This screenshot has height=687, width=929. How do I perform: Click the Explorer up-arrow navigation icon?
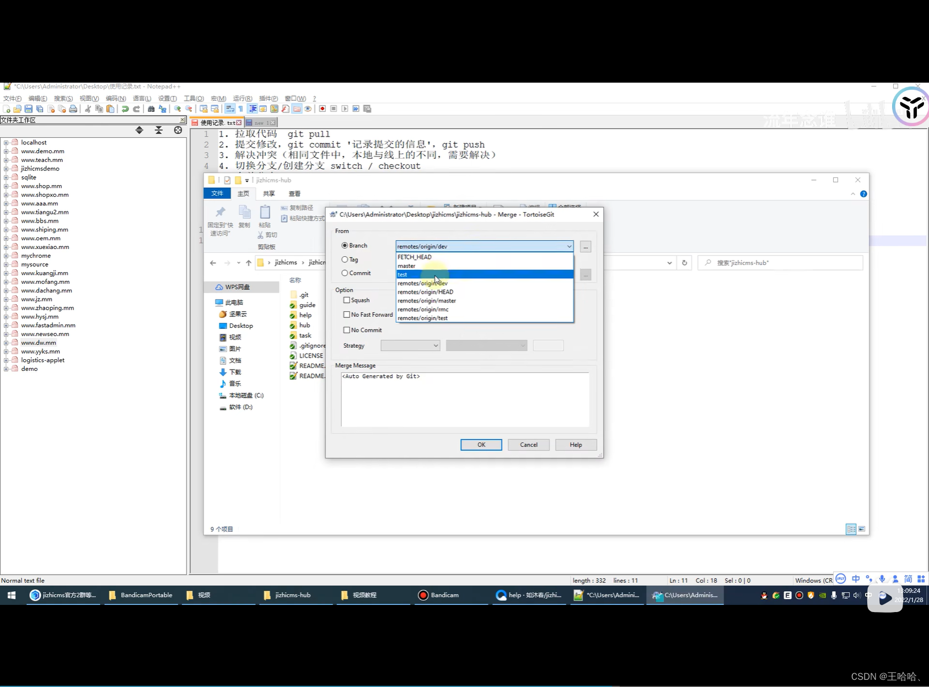click(x=249, y=263)
